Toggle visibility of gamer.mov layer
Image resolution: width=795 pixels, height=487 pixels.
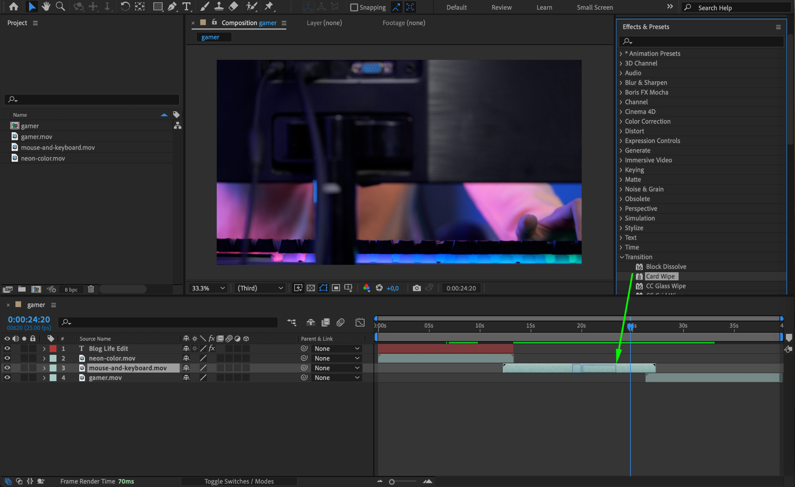[x=7, y=378]
